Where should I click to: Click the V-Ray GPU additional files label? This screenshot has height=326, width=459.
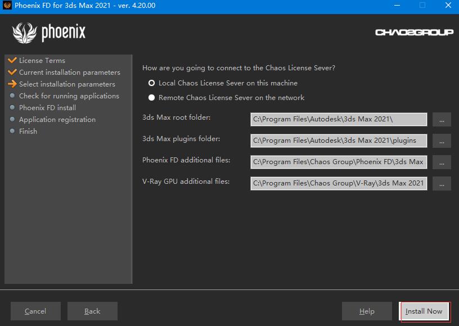[x=186, y=182]
